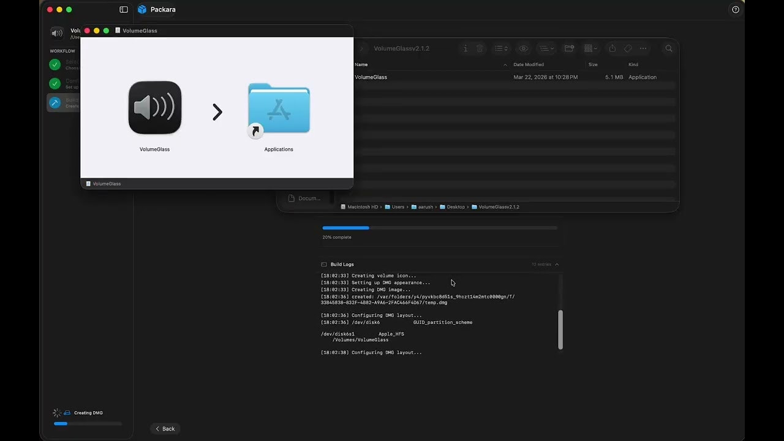Select the VolumeGlass speaker app icon in DMG window
The width and height of the screenshot is (784, 441).
(155, 108)
